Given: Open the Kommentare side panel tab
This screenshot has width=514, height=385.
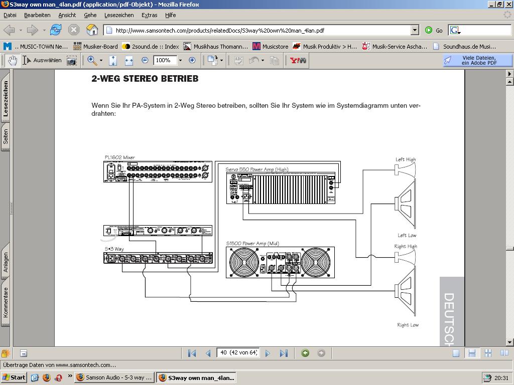Looking at the screenshot, I should 6,302.
